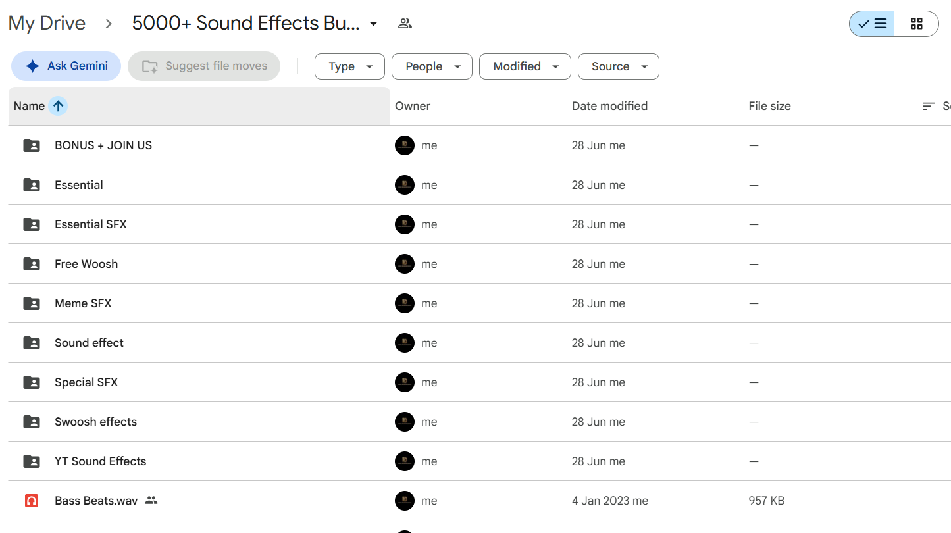Select the Essential folder name
The image size is (951, 533).
[79, 185]
